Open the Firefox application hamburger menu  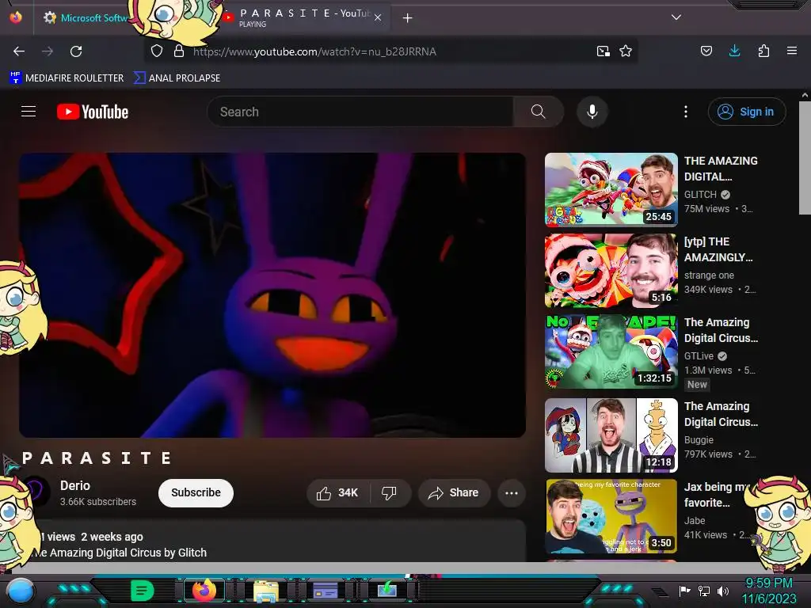[x=791, y=51]
